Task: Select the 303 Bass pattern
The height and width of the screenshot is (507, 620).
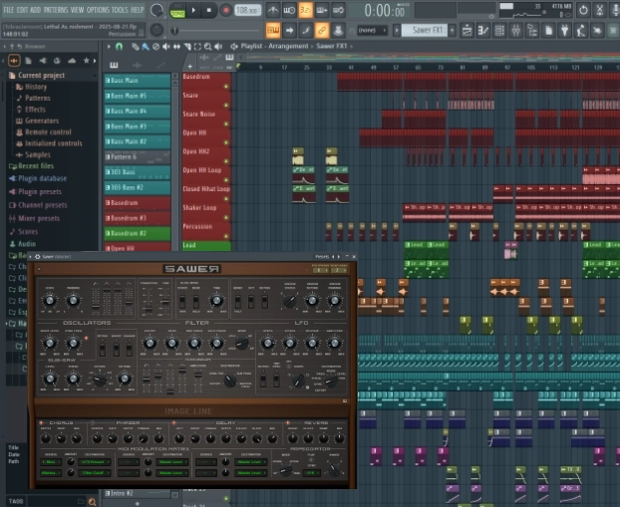Action: click(138, 172)
